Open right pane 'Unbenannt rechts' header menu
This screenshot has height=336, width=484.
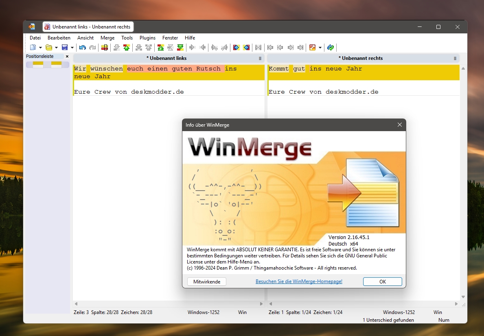pos(455,58)
